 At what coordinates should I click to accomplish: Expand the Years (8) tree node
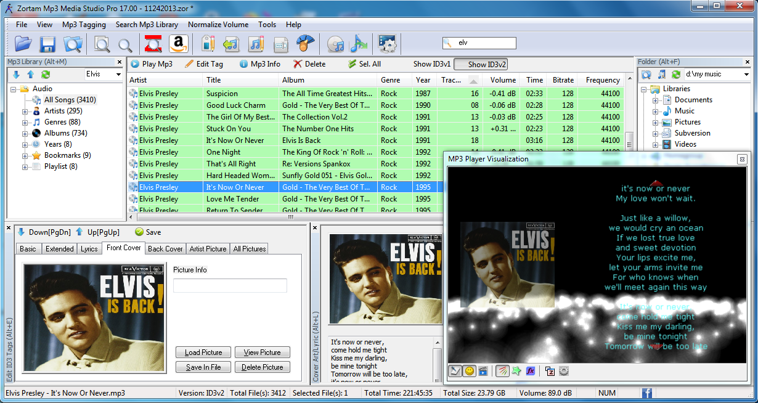pyautogui.click(x=25, y=144)
